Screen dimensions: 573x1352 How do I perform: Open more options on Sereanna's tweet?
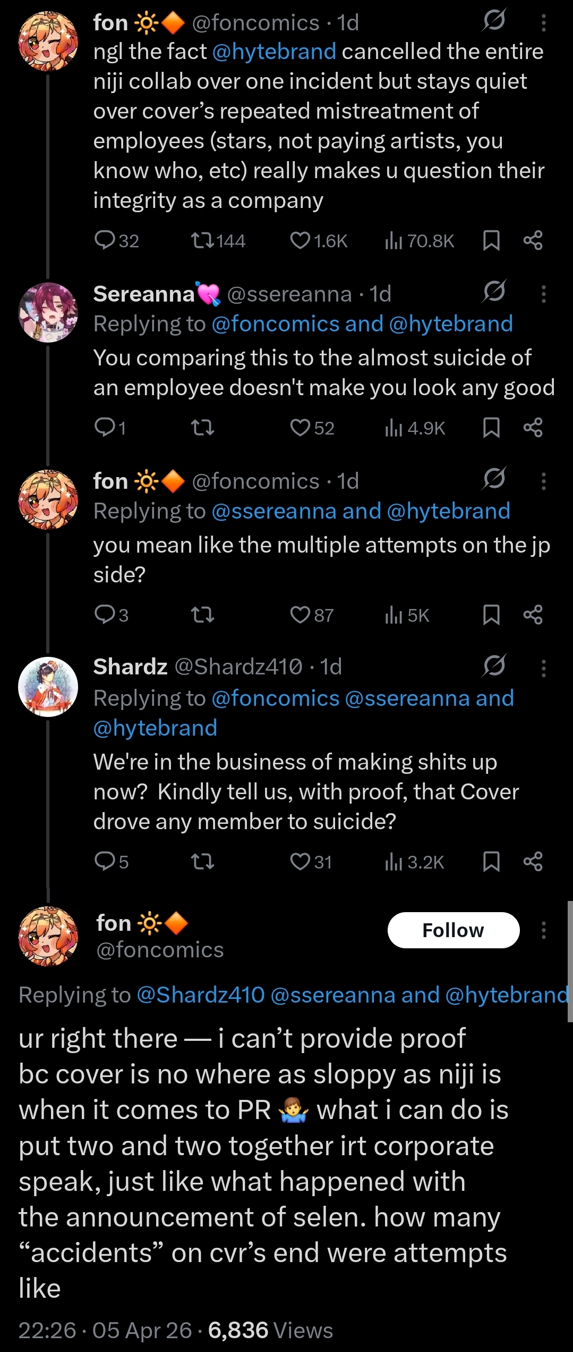(543, 294)
